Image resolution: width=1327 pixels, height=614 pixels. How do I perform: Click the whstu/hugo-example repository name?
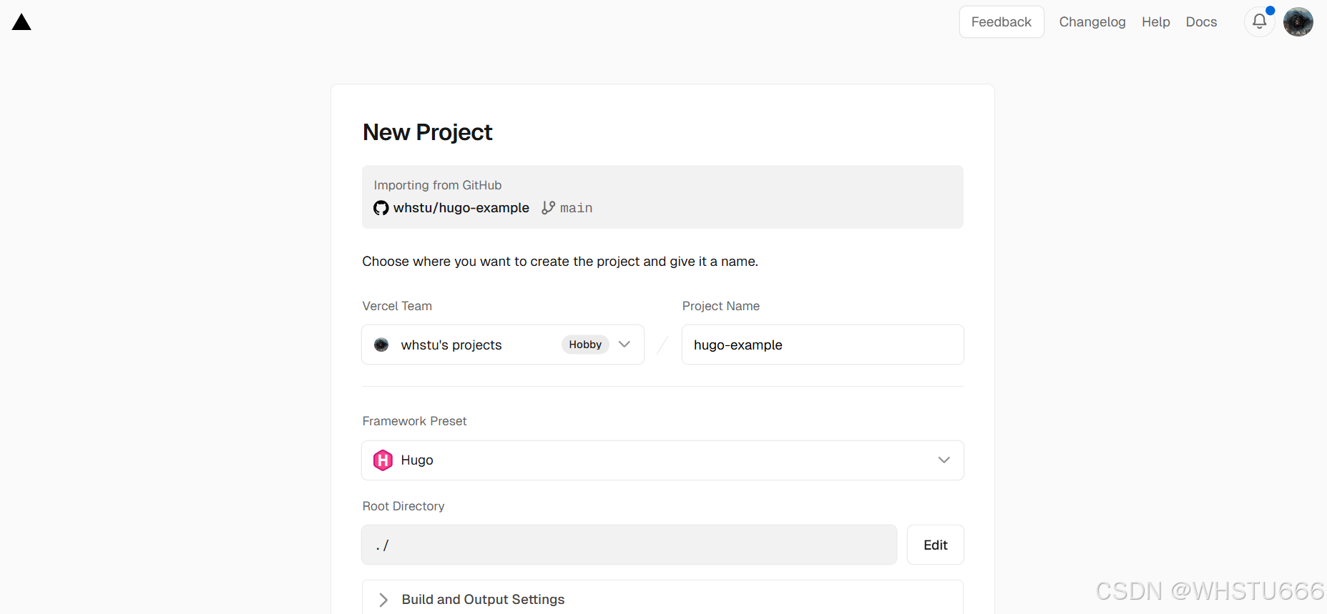click(461, 208)
